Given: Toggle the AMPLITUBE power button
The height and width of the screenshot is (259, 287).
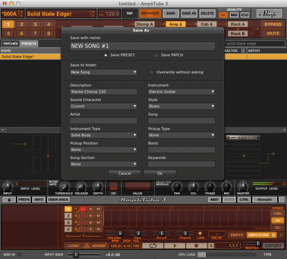Looking at the screenshot, I should 274,235.
